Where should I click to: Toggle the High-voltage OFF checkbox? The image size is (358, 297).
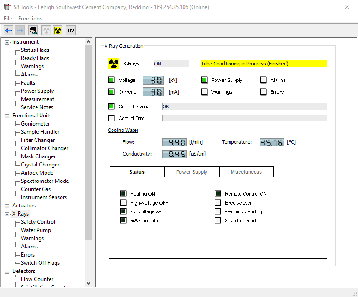(123, 203)
